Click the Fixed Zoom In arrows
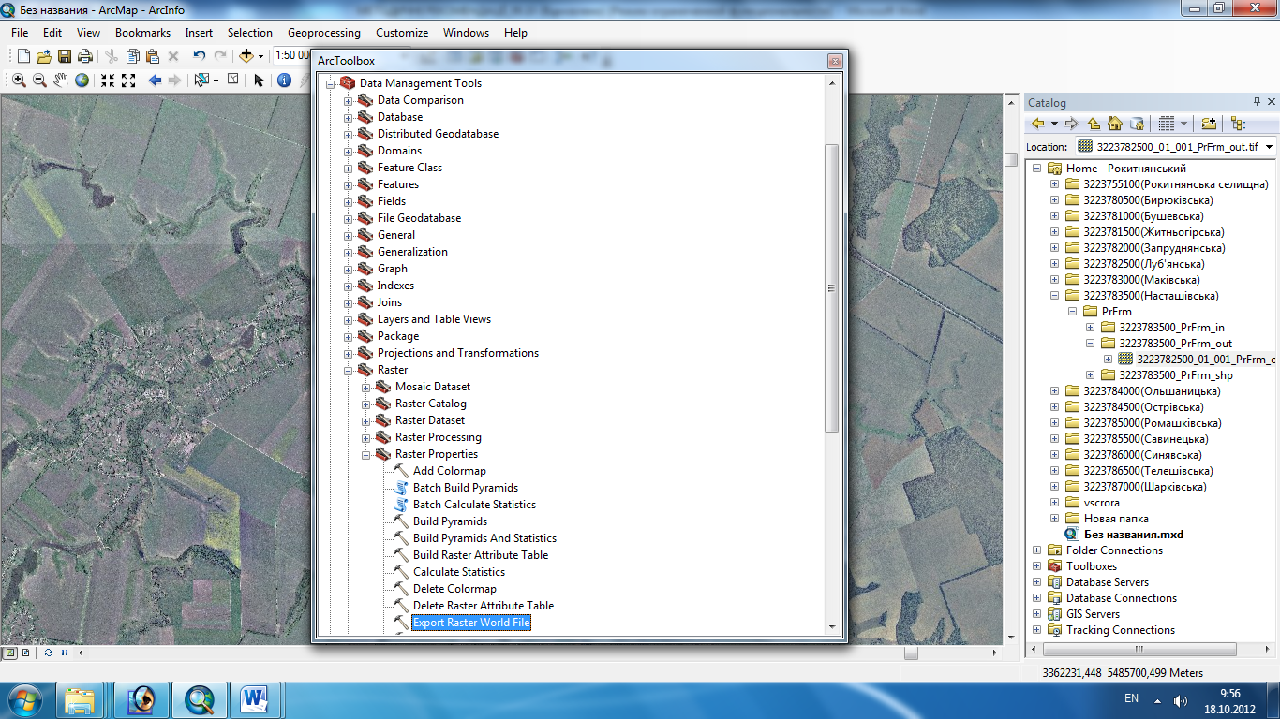Image resolution: width=1280 pixels, height=719 pixels. pyautogui.click(x=108, y=81)
